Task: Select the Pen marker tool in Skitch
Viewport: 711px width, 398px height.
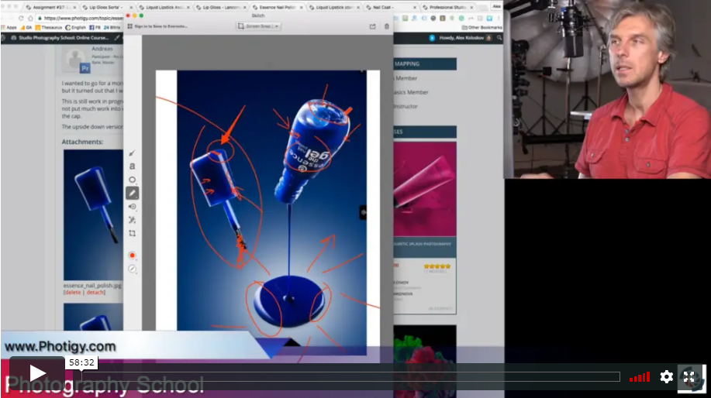Action: point(132,193)
